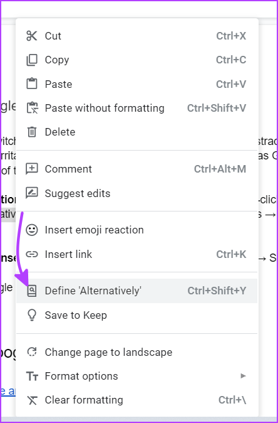Click the Suggest edits pencil icon
The width and height of the screenshot is (278, 423).
pos(32,193)
